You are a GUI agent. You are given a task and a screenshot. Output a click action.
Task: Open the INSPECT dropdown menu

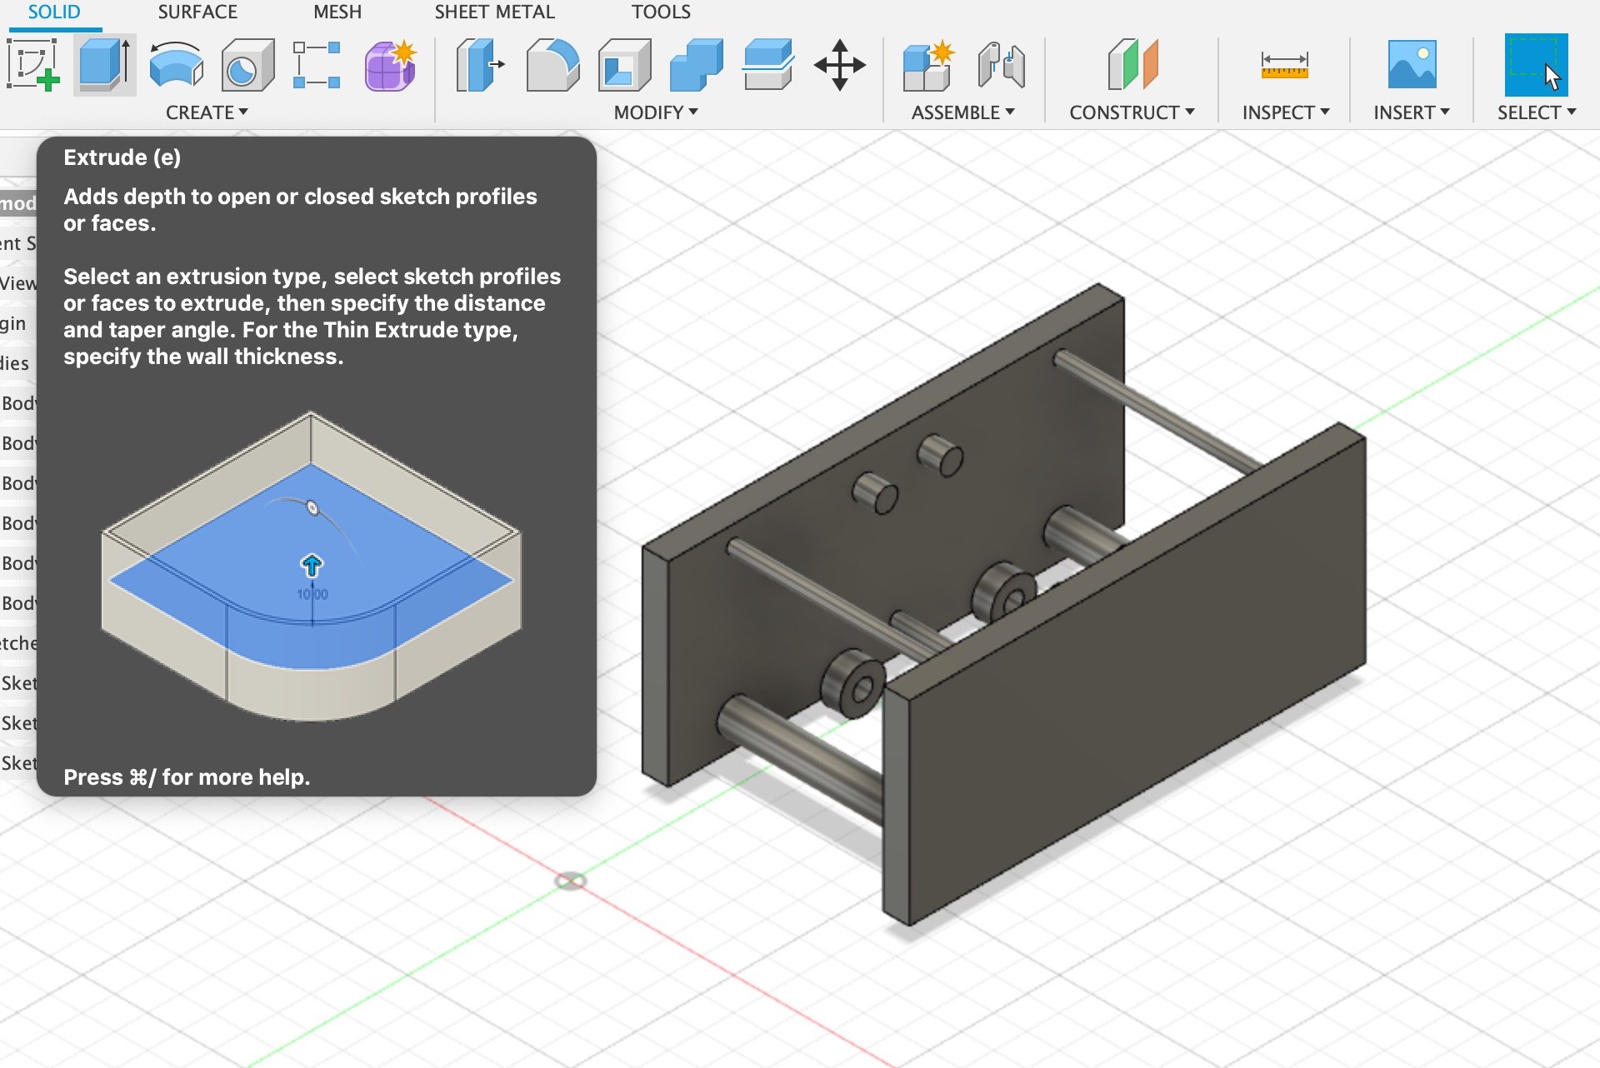[1286, 112]
